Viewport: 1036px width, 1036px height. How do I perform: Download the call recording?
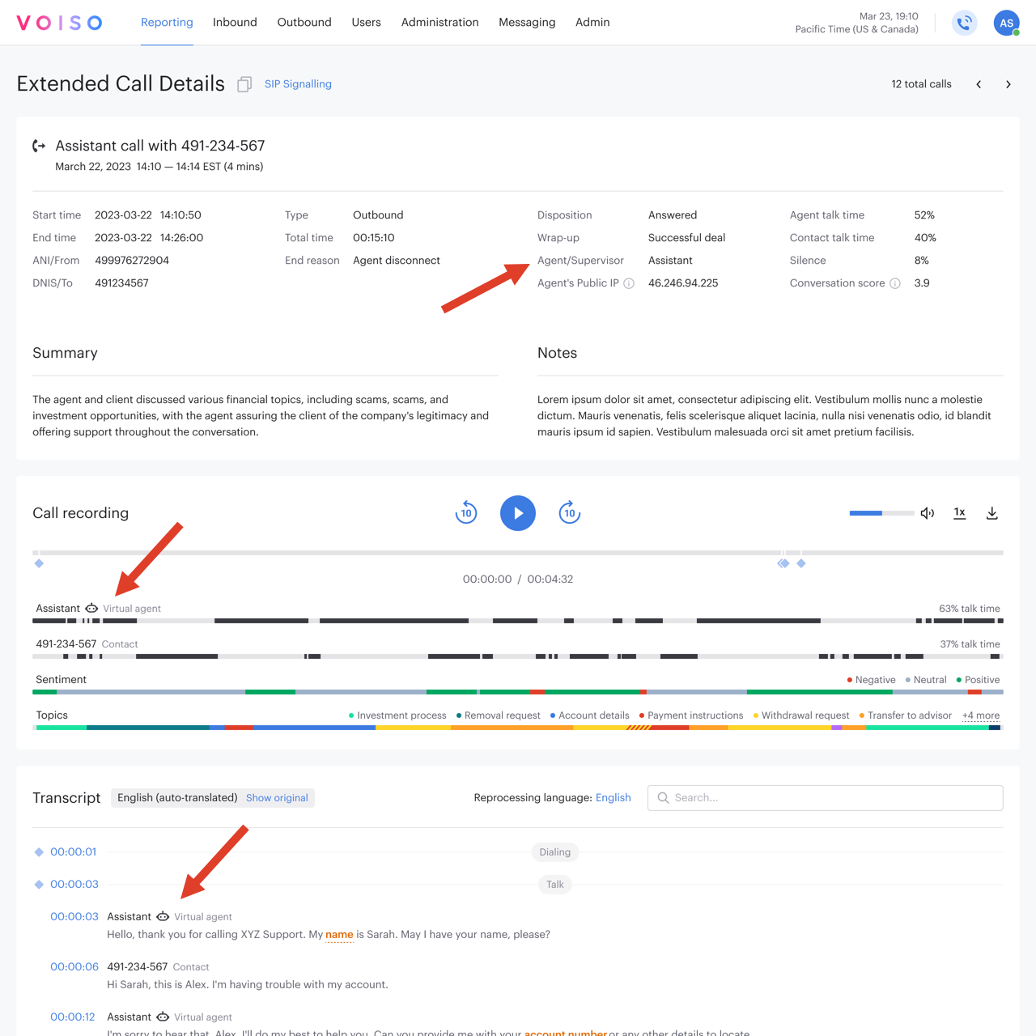(x=992, y=512)
